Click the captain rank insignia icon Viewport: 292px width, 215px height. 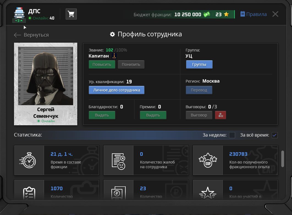[x=114, y=56]
